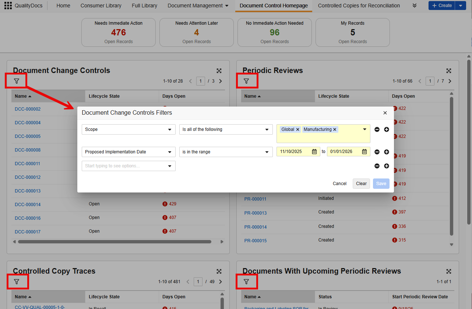Remove the Scope filter row with minus icon
Image resolution: width=472 pixels, height=309 pixels.
[377, 129]
